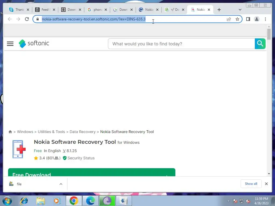Show hidden system tray icons arrow

pyautogui.click(x=228, y=201)
